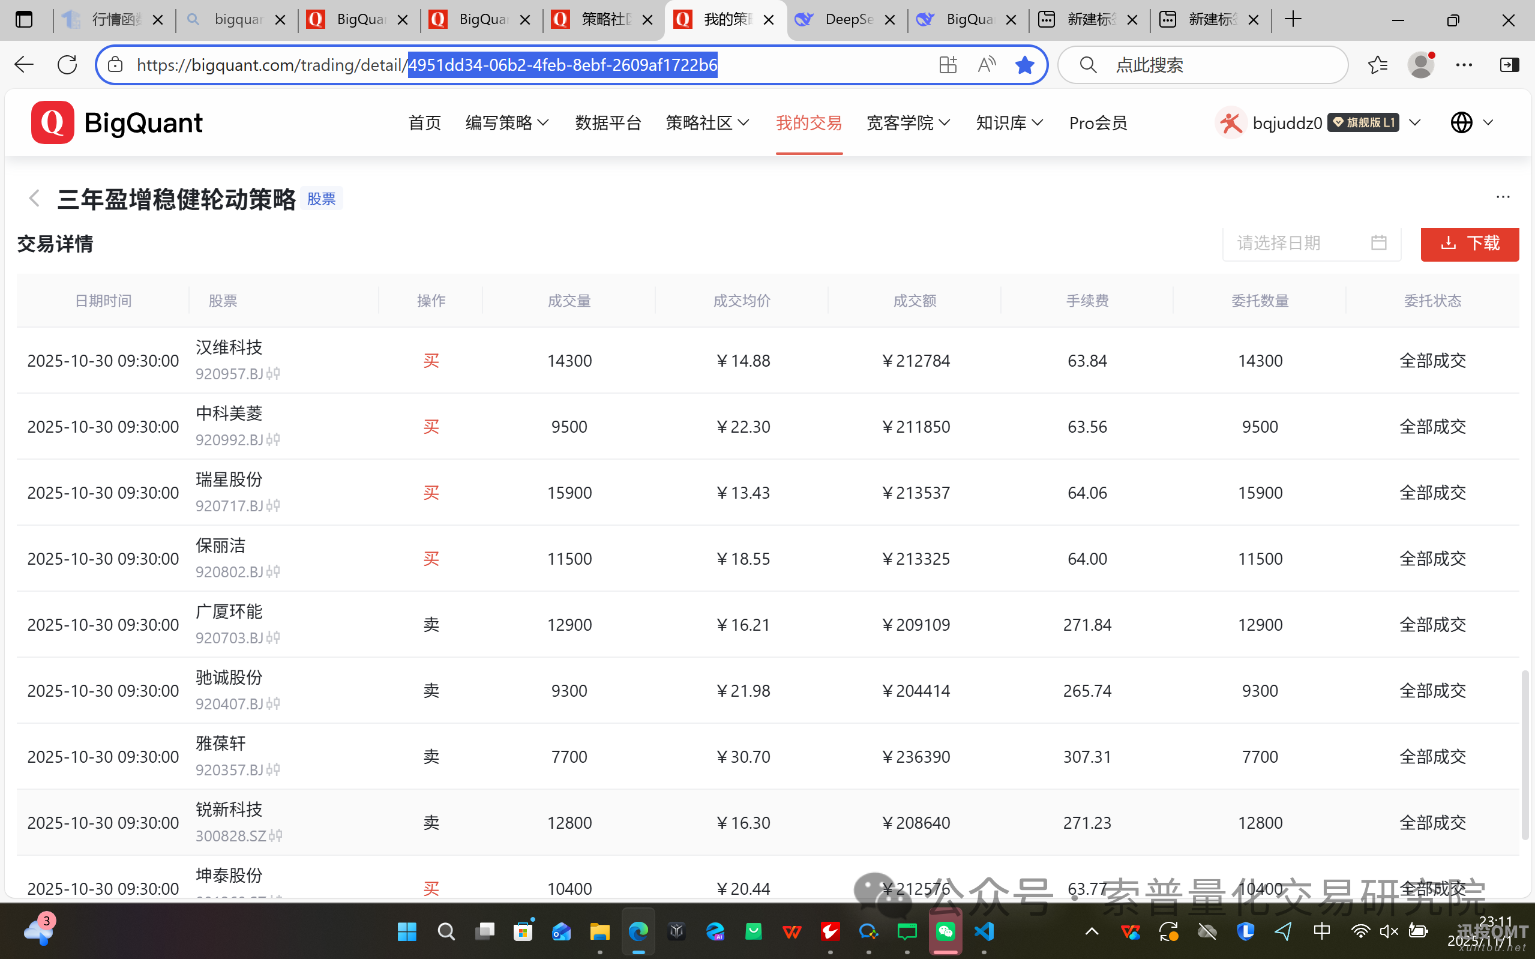
Task: Open the three-dot menu beside strategy title
Action: coord(1502,197)
